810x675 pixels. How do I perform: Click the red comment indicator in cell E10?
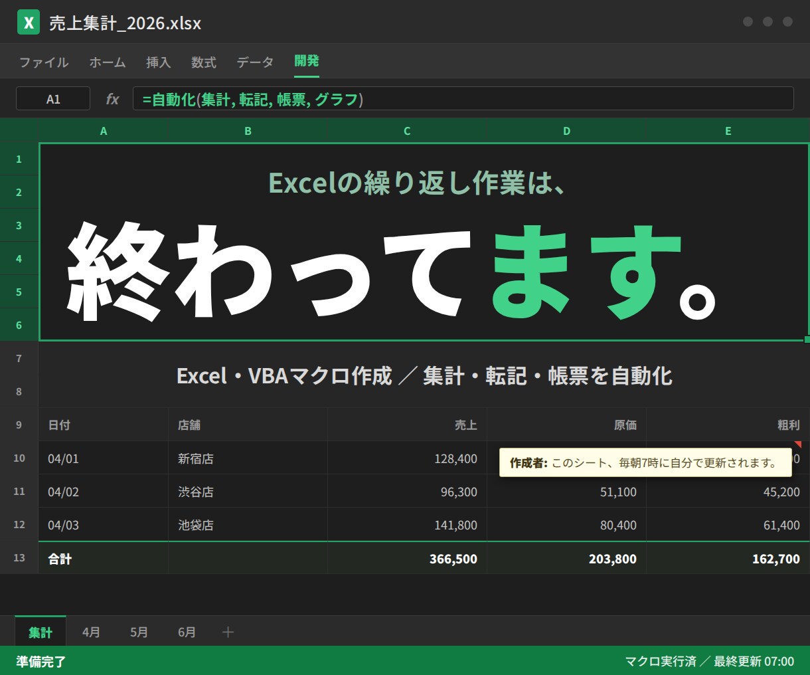point(797,444)
